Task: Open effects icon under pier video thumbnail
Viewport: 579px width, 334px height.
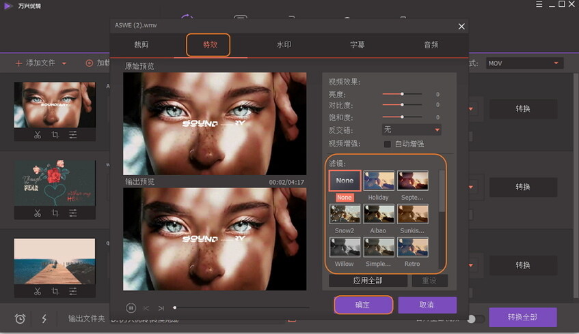Action: (72, 291)
